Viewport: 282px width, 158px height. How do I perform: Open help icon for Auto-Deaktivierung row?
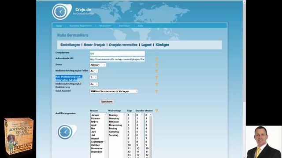[156, 77]
